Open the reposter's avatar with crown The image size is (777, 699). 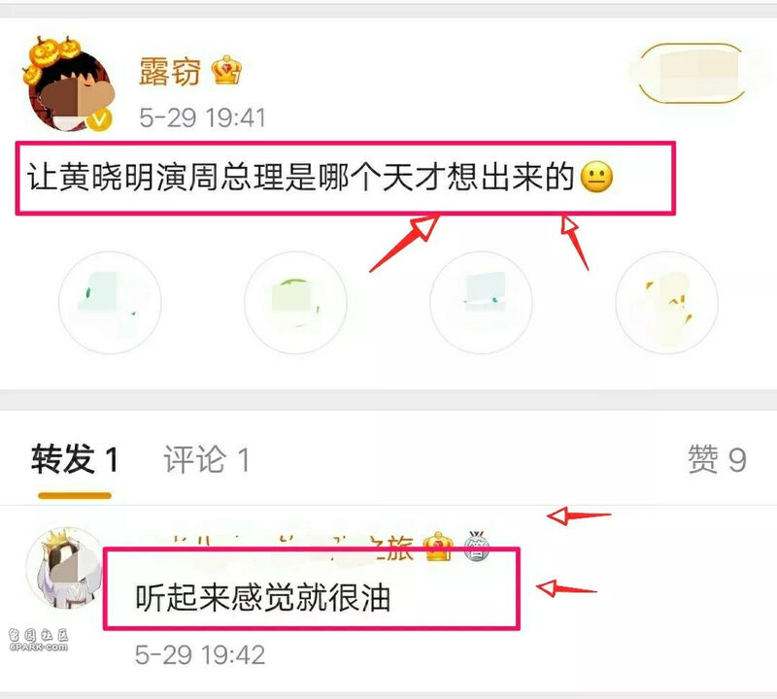(x=65, y=568)
